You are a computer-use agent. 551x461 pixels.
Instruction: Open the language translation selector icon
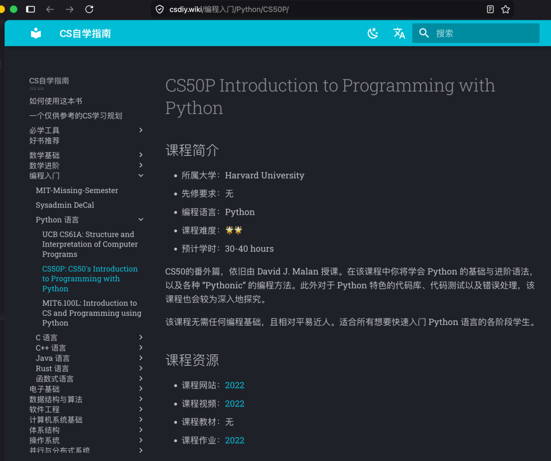[399, 33]
